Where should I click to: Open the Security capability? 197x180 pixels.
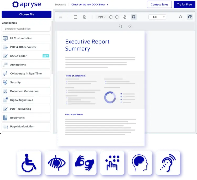pyautogui.click(x=26, y=82)
